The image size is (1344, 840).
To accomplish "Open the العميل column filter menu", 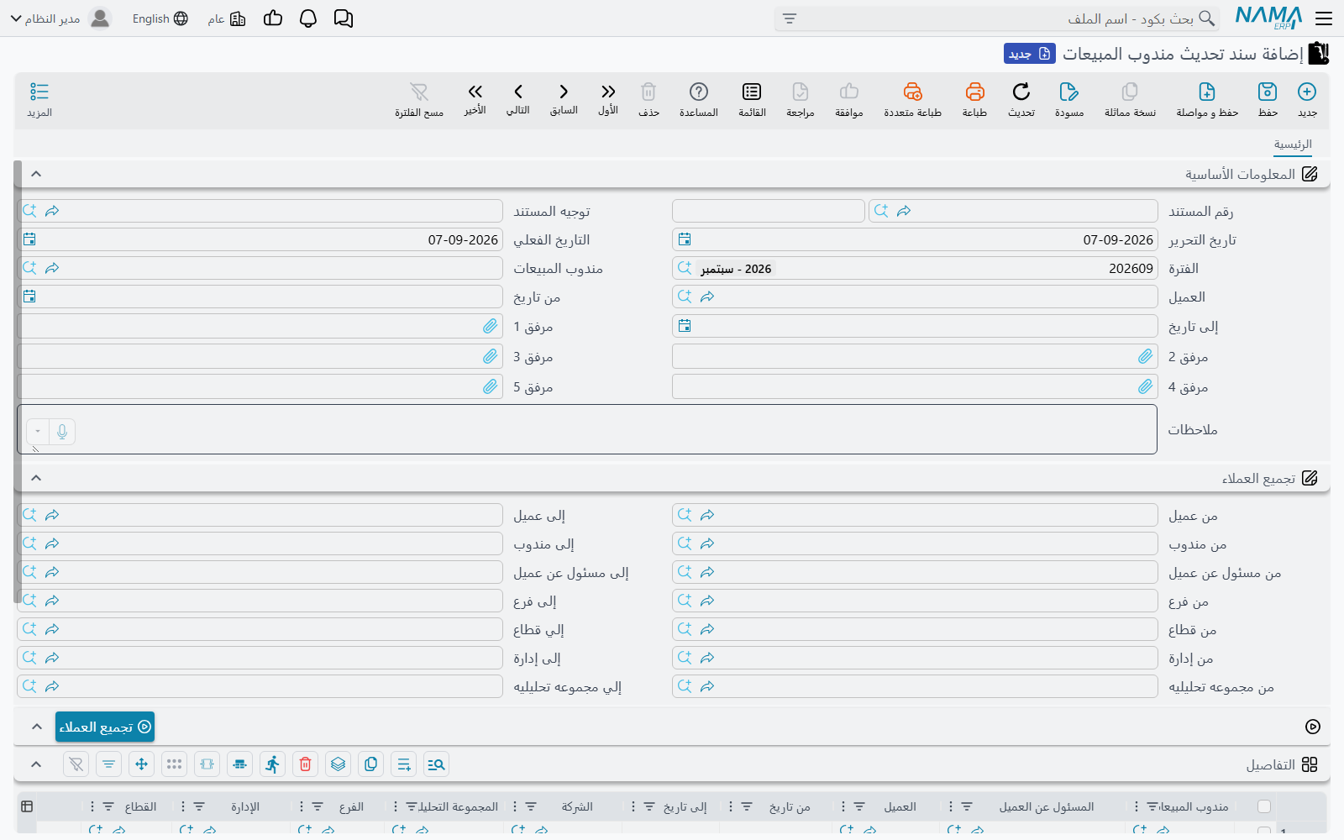I will click(859, 806).
